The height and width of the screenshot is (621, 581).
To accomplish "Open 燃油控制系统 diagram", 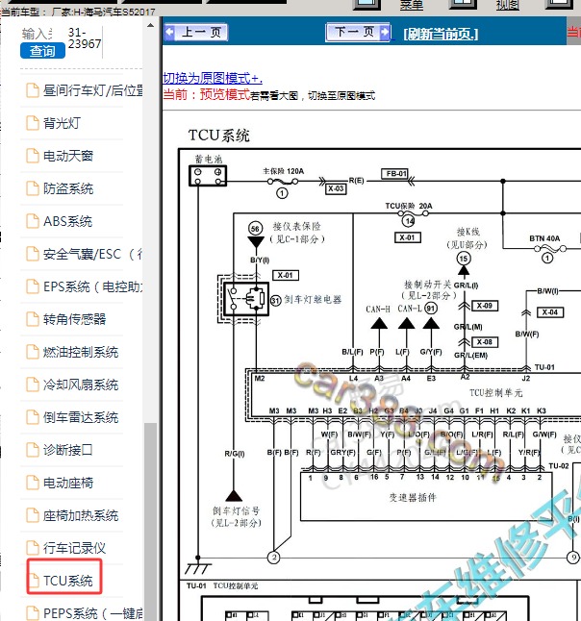I will point(81,352).
